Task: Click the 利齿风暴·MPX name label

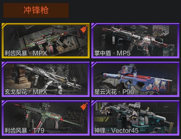Action: [x=26, y=54]
